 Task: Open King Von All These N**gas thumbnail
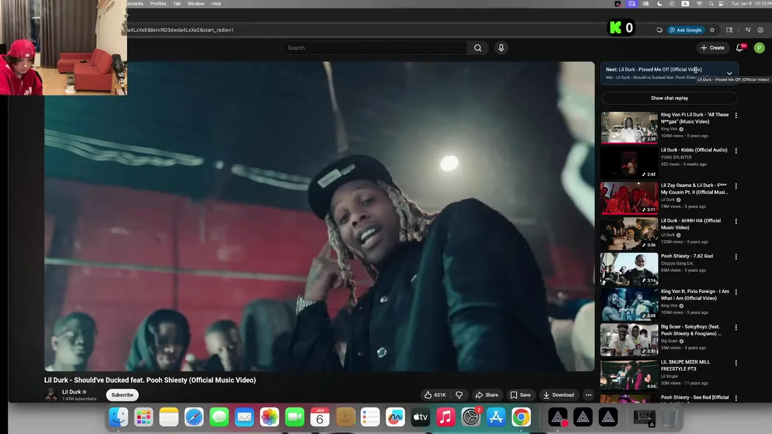pyautogui.click(x=629, y=127)
